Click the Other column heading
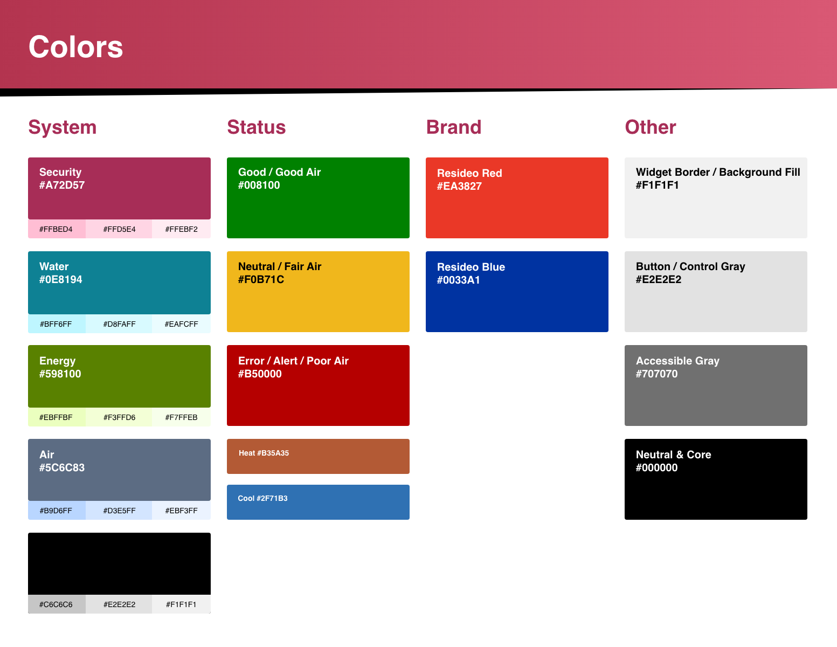The width and height of the screenshot is (837, 647). click(651, 127)
